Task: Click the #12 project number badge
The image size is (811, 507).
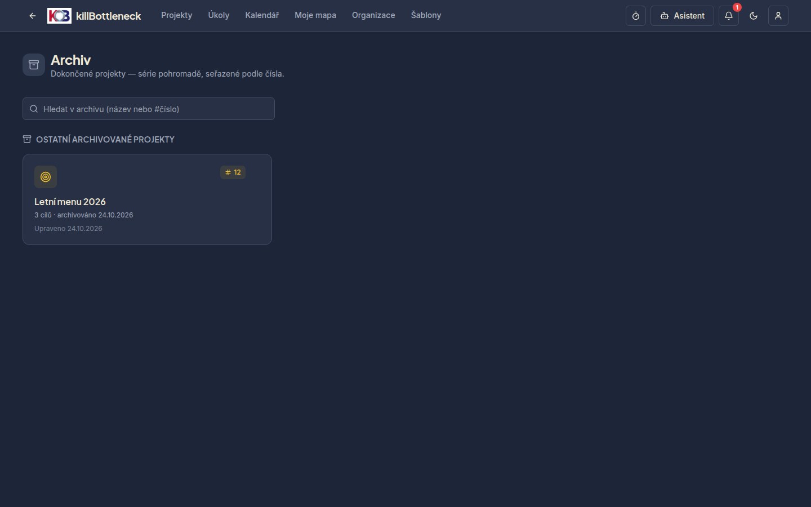Action: [233, 172]
